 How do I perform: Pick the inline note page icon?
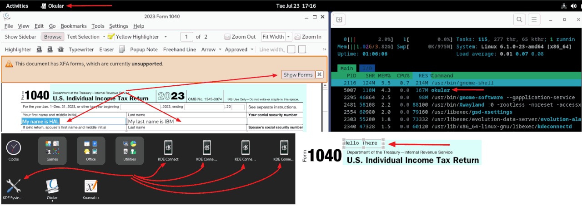[122, 49]
